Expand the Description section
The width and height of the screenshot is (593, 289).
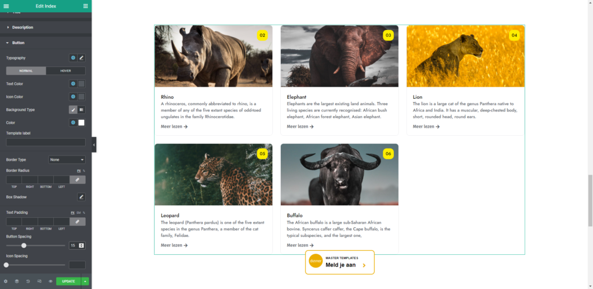(23, 27)
